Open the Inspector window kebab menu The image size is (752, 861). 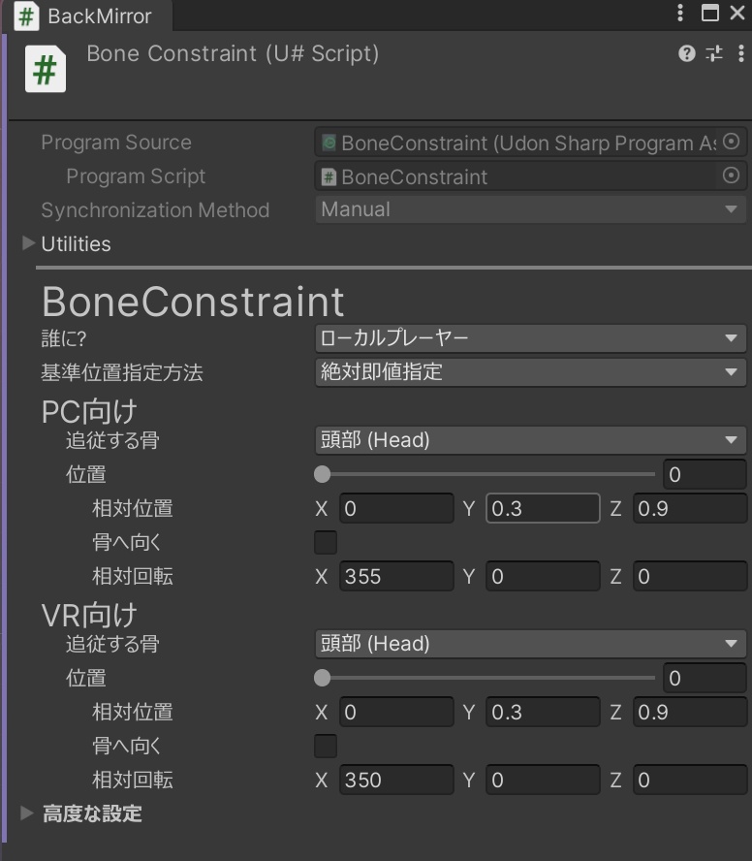pyautogui.click(x=681, y=13)
